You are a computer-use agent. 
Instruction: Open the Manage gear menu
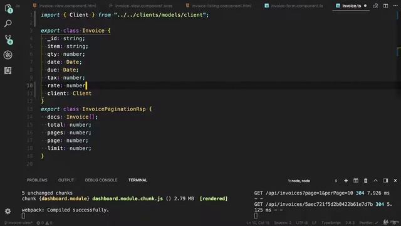point(8,211)
